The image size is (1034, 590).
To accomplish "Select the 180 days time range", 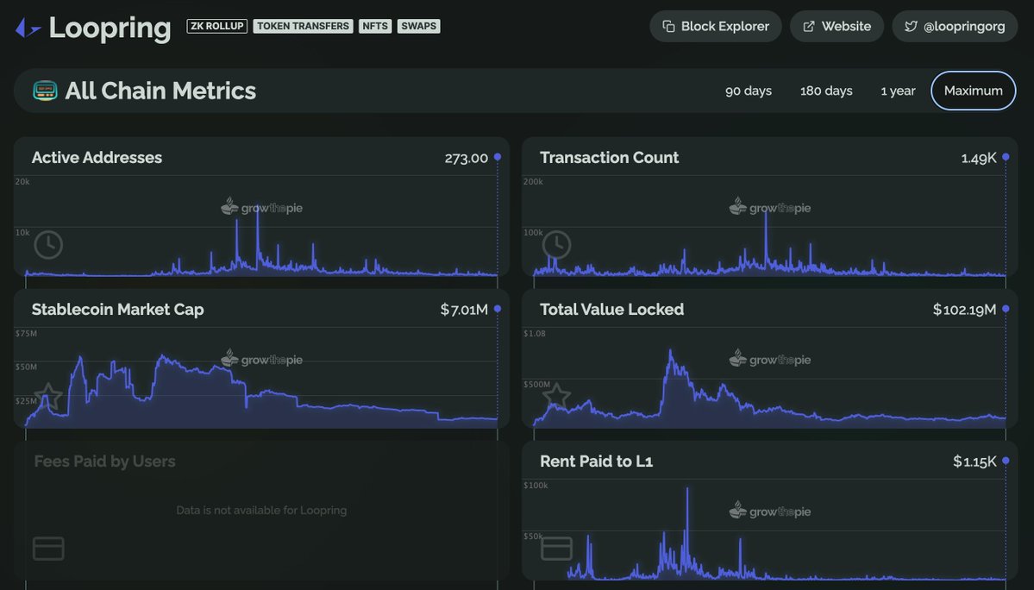I will click(825, 90).
